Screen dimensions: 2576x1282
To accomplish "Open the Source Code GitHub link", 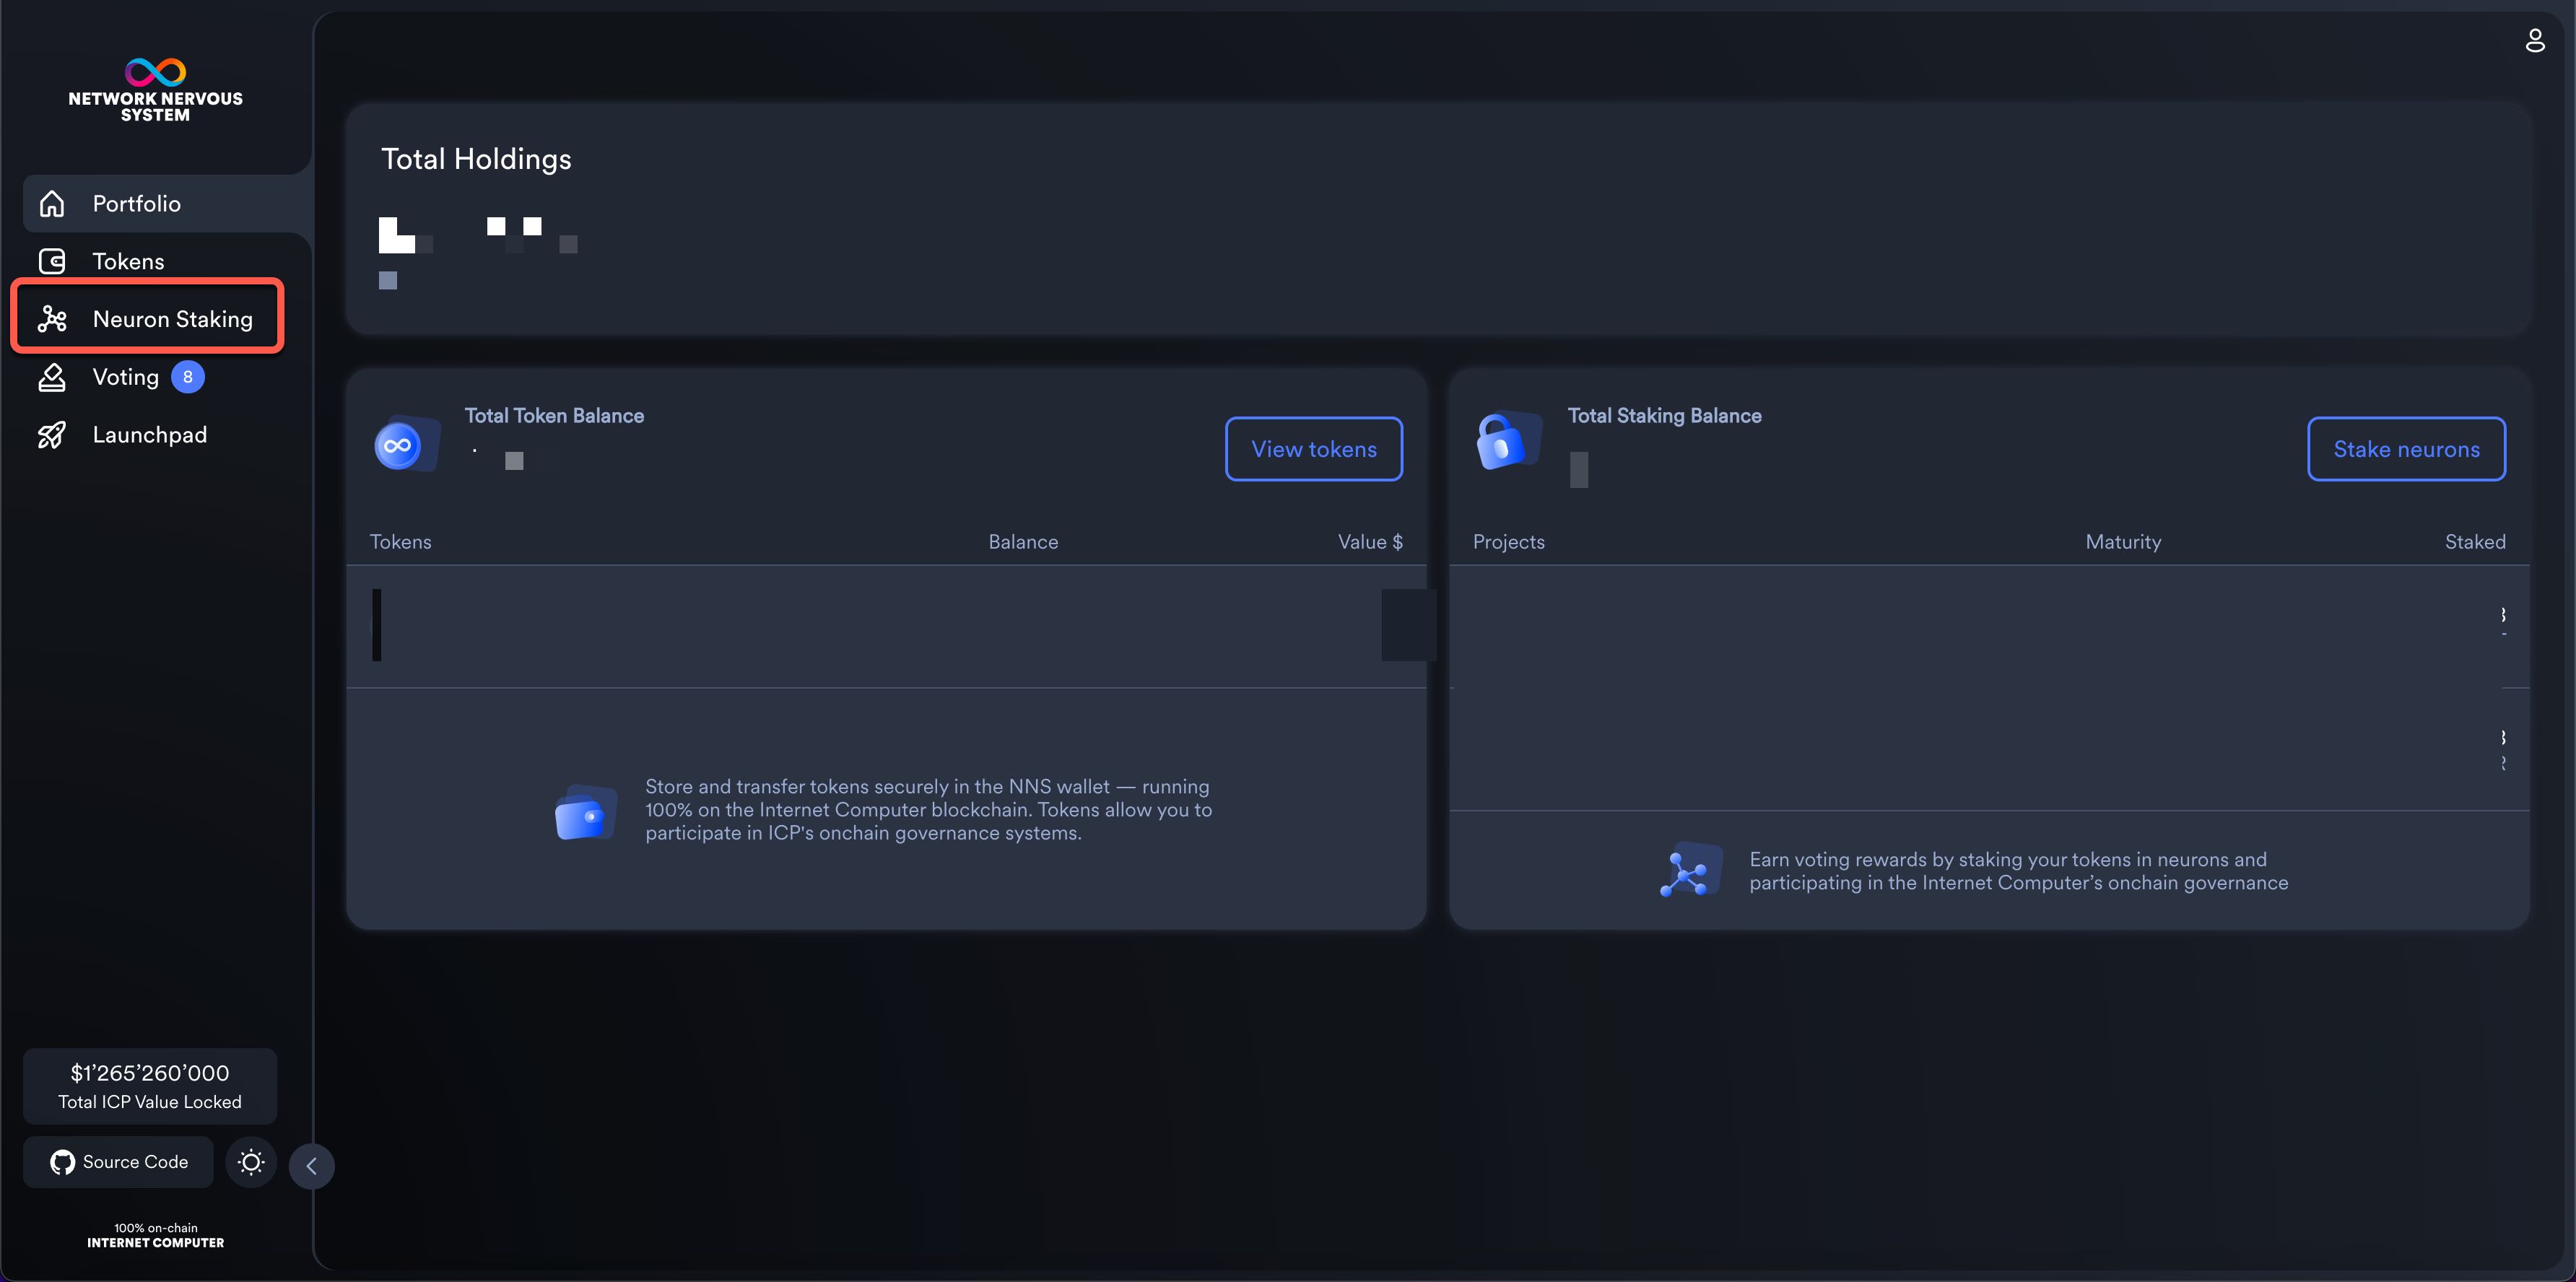I will pos(119,1162).
